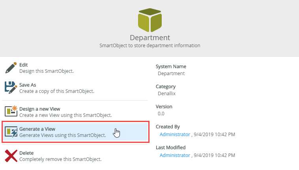This screenshot has height=170, width=299.
Task: Open Design a new View option
Action: (39, 109)
